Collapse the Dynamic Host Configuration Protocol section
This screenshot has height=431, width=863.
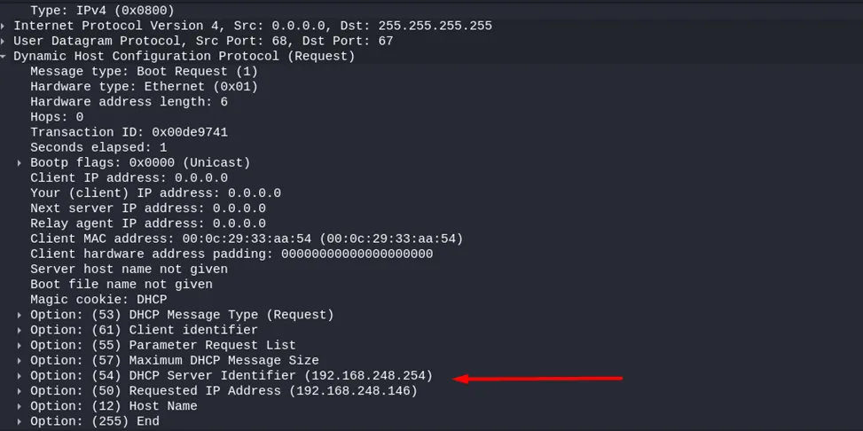(x=4, y=56)
